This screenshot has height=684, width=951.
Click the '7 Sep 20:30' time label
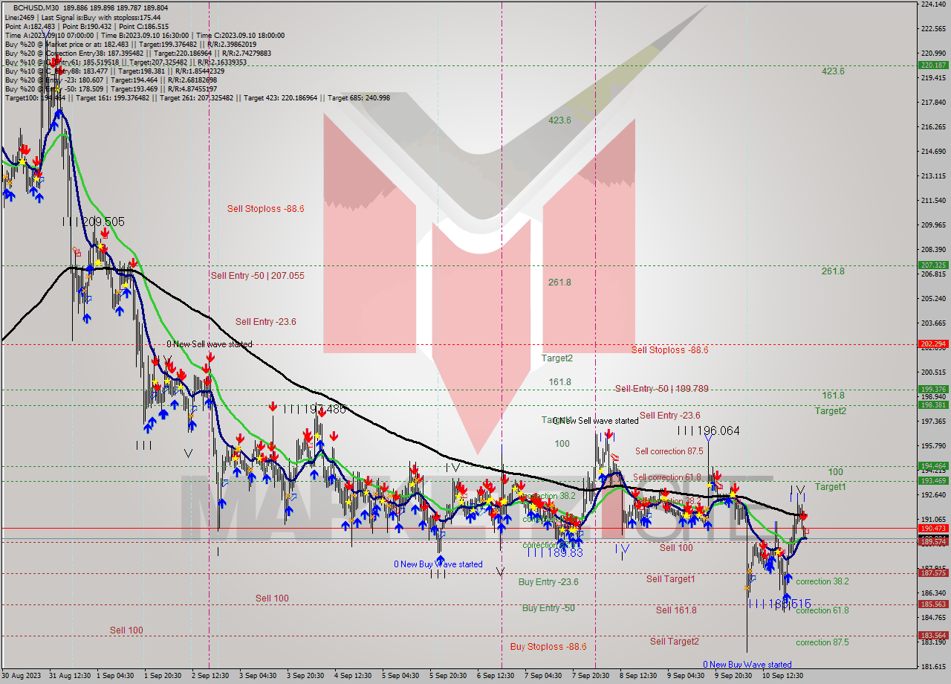pos(591,676)
